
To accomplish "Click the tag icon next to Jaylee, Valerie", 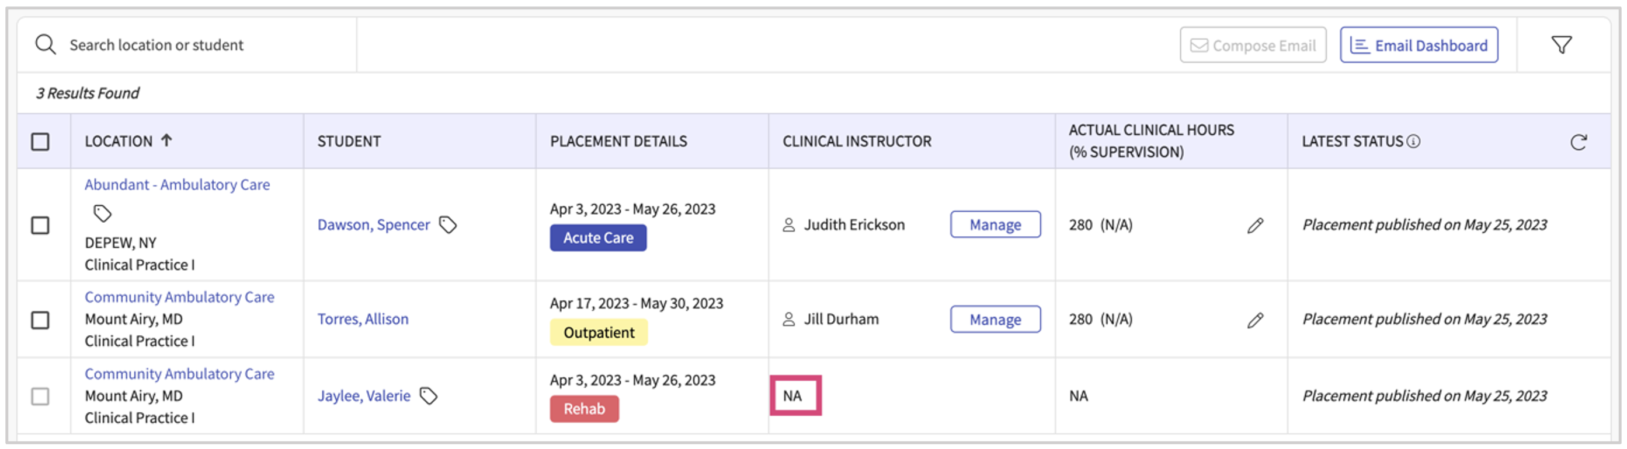I will (x=428, y=395).
